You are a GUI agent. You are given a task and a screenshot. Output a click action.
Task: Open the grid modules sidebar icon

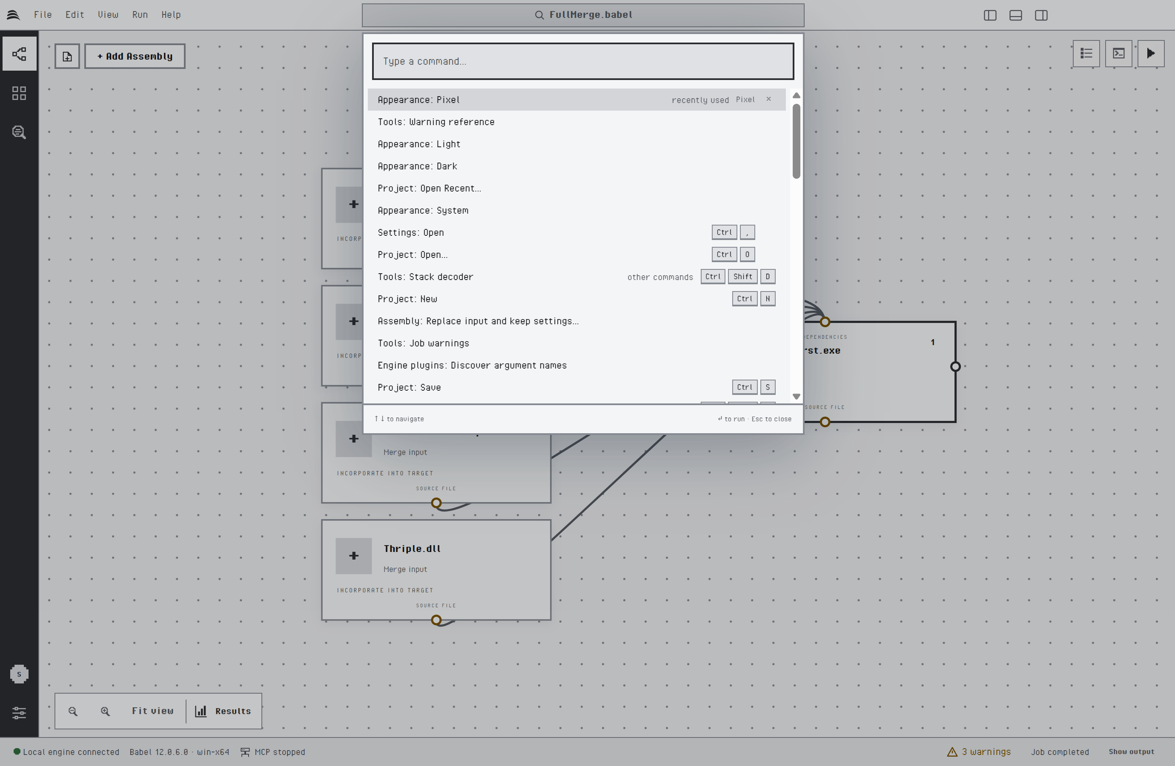click(19, 93)
